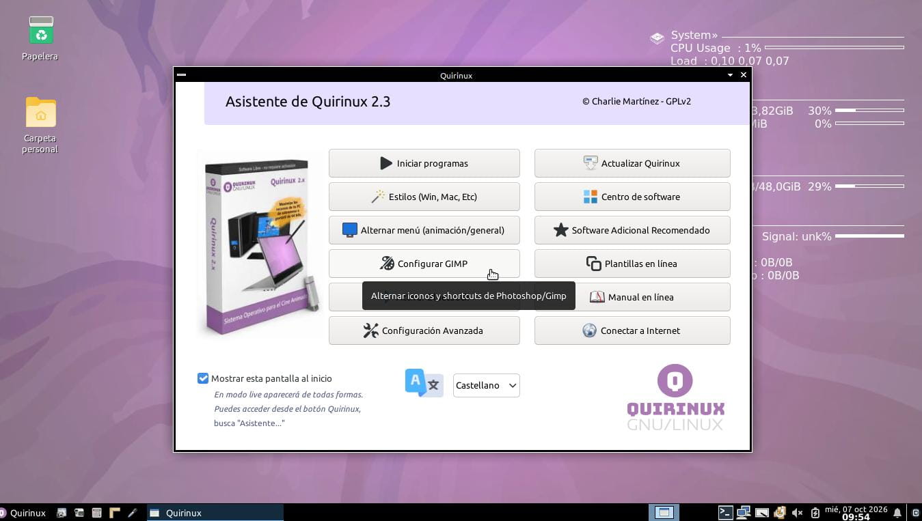Click Conectar a Internet button

(632, 330)
